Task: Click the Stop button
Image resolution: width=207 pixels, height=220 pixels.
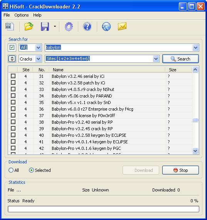Action: [x=180, y=170]
